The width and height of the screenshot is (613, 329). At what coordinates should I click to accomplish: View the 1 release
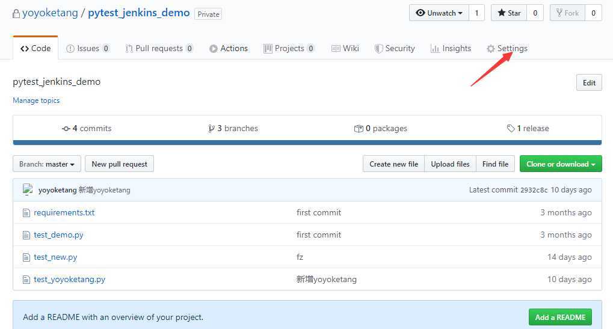528,128
